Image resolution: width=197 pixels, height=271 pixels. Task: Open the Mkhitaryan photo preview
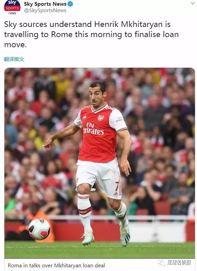pyautogui.click(x=100, y=163)
